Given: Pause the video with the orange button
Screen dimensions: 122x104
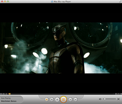Looking at the screenshot, I should pyautogui.click(x=63, y=99).
